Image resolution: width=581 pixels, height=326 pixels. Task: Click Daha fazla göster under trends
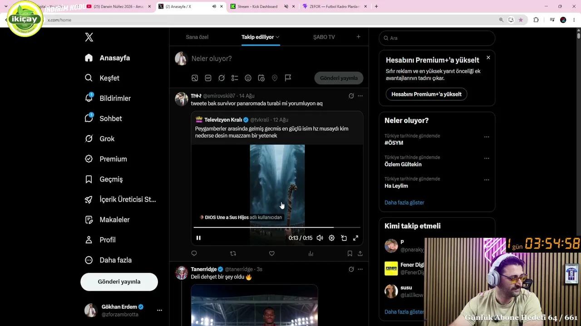point(404,202)
